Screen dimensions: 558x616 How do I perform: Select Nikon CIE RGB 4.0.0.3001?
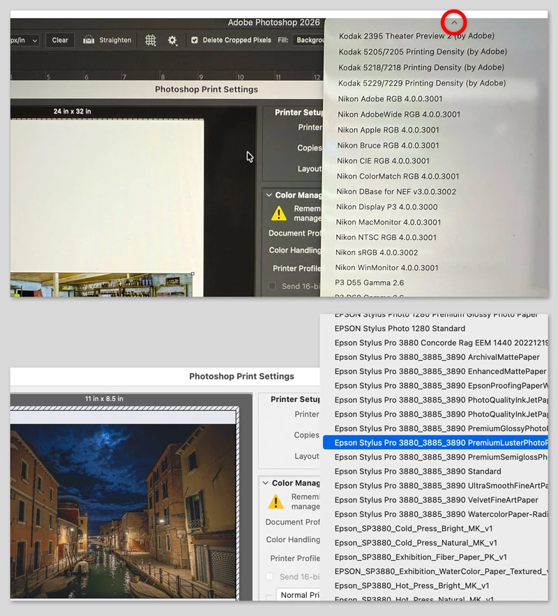383,160
